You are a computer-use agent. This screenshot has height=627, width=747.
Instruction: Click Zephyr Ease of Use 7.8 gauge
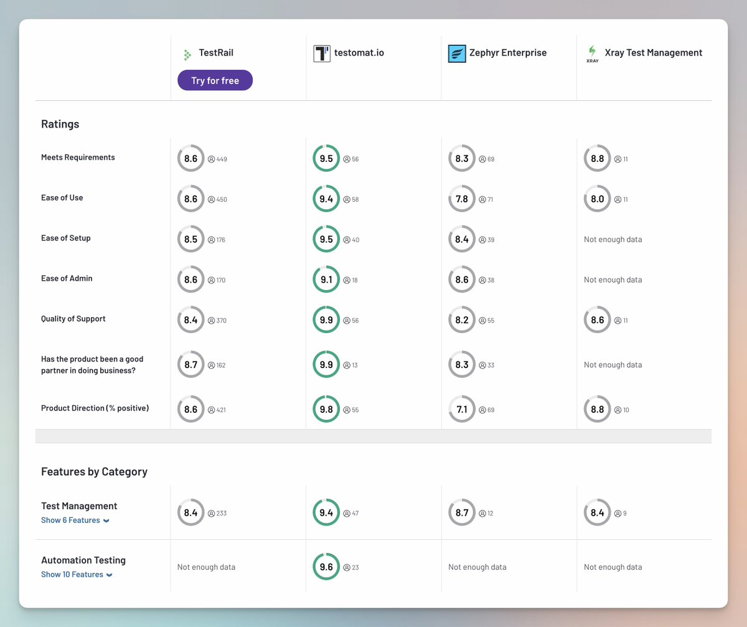[462, 199]
